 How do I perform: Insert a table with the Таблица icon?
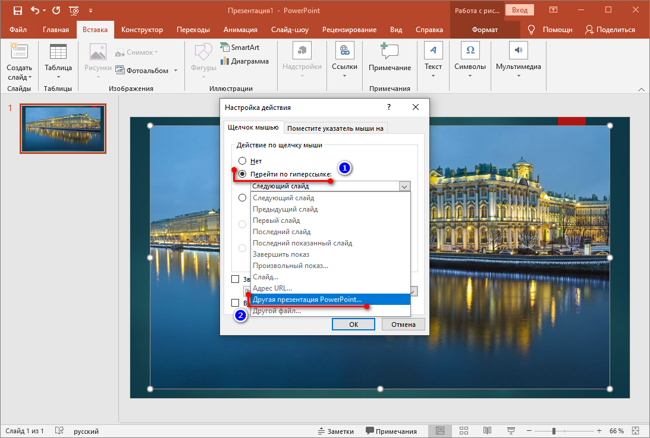[58, 52]
